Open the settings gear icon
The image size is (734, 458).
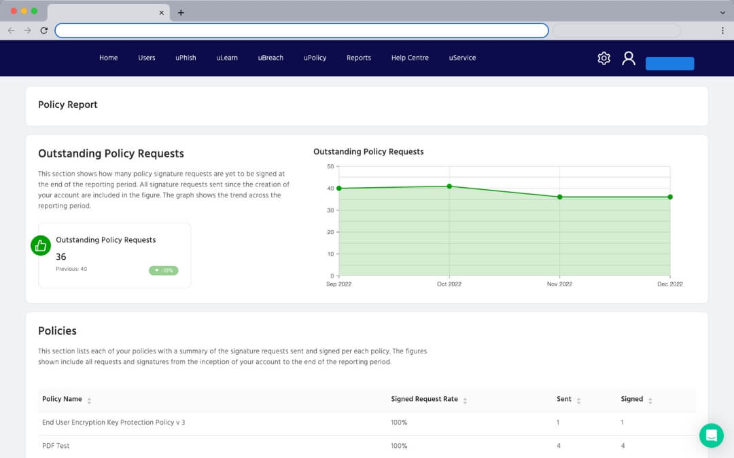click(604, 58)
